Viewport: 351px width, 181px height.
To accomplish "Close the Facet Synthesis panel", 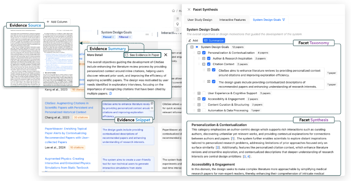I will 189,9.
